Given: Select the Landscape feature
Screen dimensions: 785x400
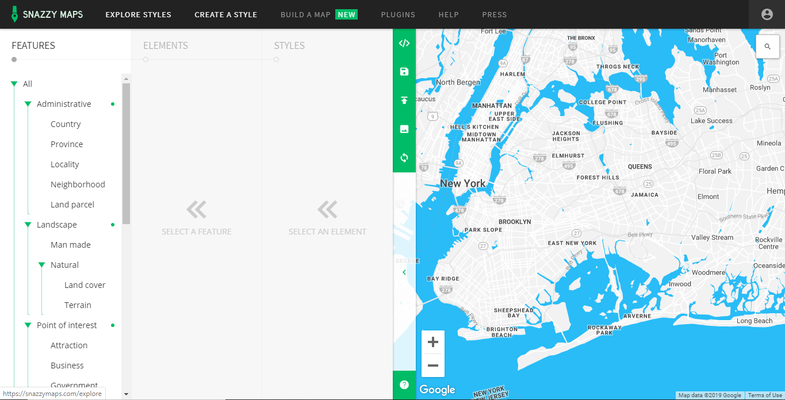Looking at the screenshot, I should [57, 225].
